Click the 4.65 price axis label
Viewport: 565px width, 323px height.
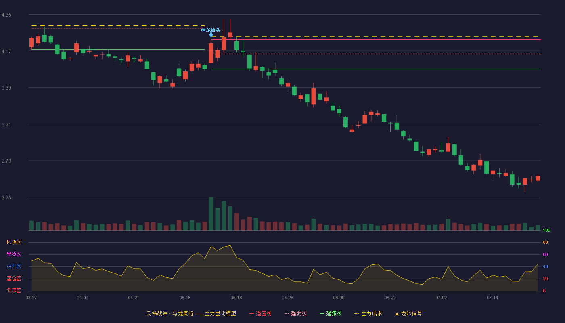[6, 15]
